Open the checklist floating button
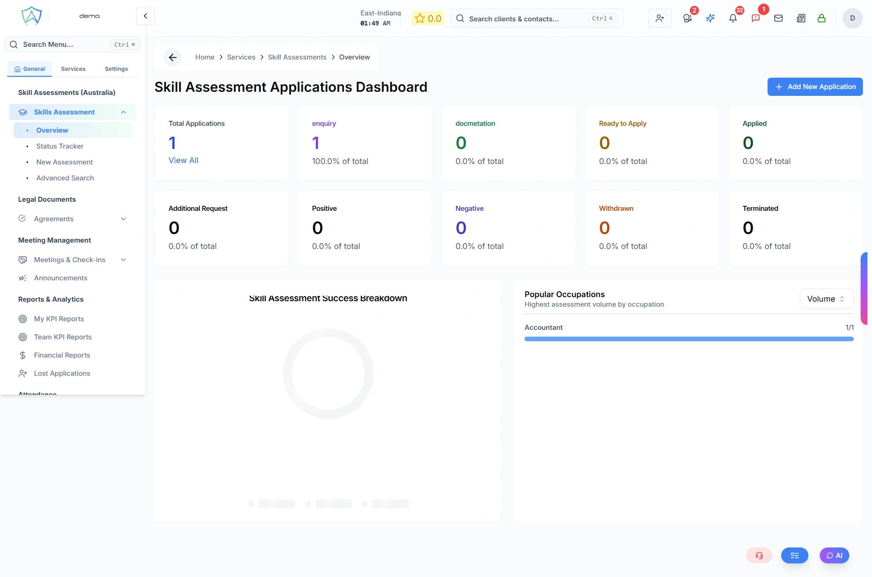 pos(794,555)
